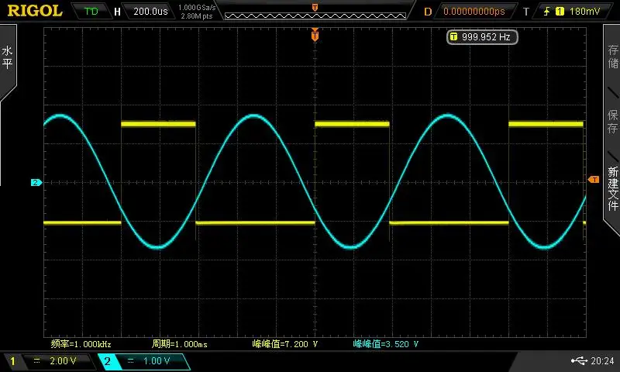This screenshot has width=620, height=372.
Task: Click the RIGOL logo
Action: point(35,11)
